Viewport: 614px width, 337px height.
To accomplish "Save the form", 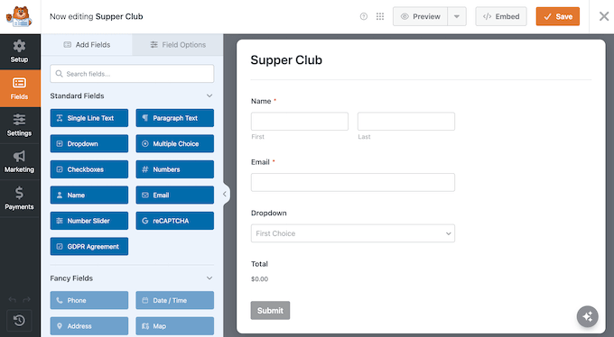I will (x=558, y=16).
